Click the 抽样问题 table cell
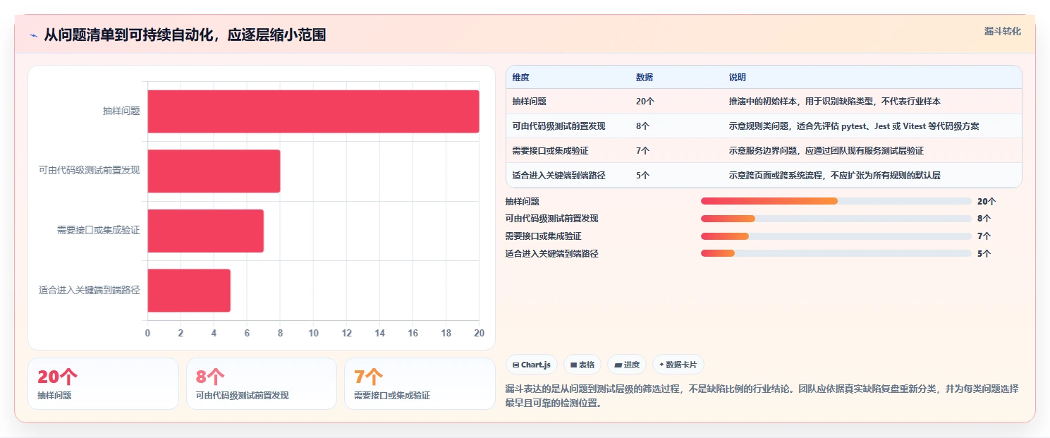This screenshot has height=438, width=1050. click(x=529, y=102)
